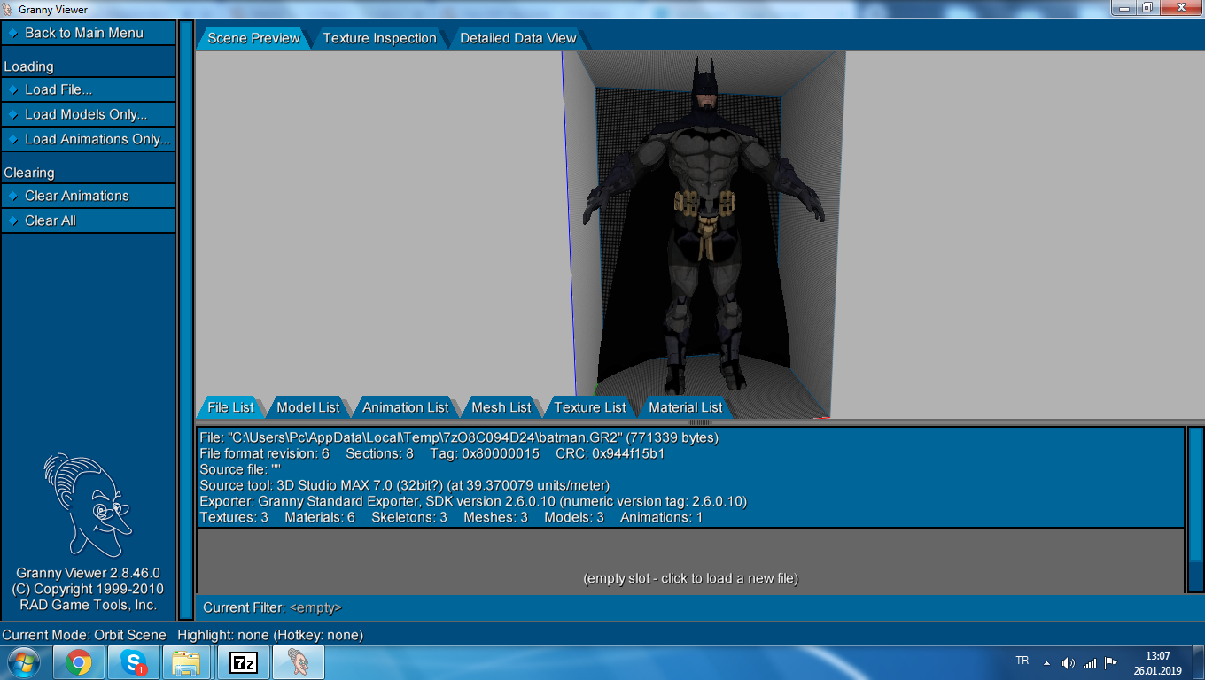Click the Meshes: 3 count
Image resolution: width=1205 pixels, height=680 pixels.
495,517
